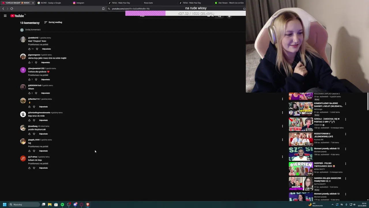Screen dimensions: 369x208
Task: Open the taskbar clock showing 21:12
Action: pyautogui.click(x=362, y=205)
